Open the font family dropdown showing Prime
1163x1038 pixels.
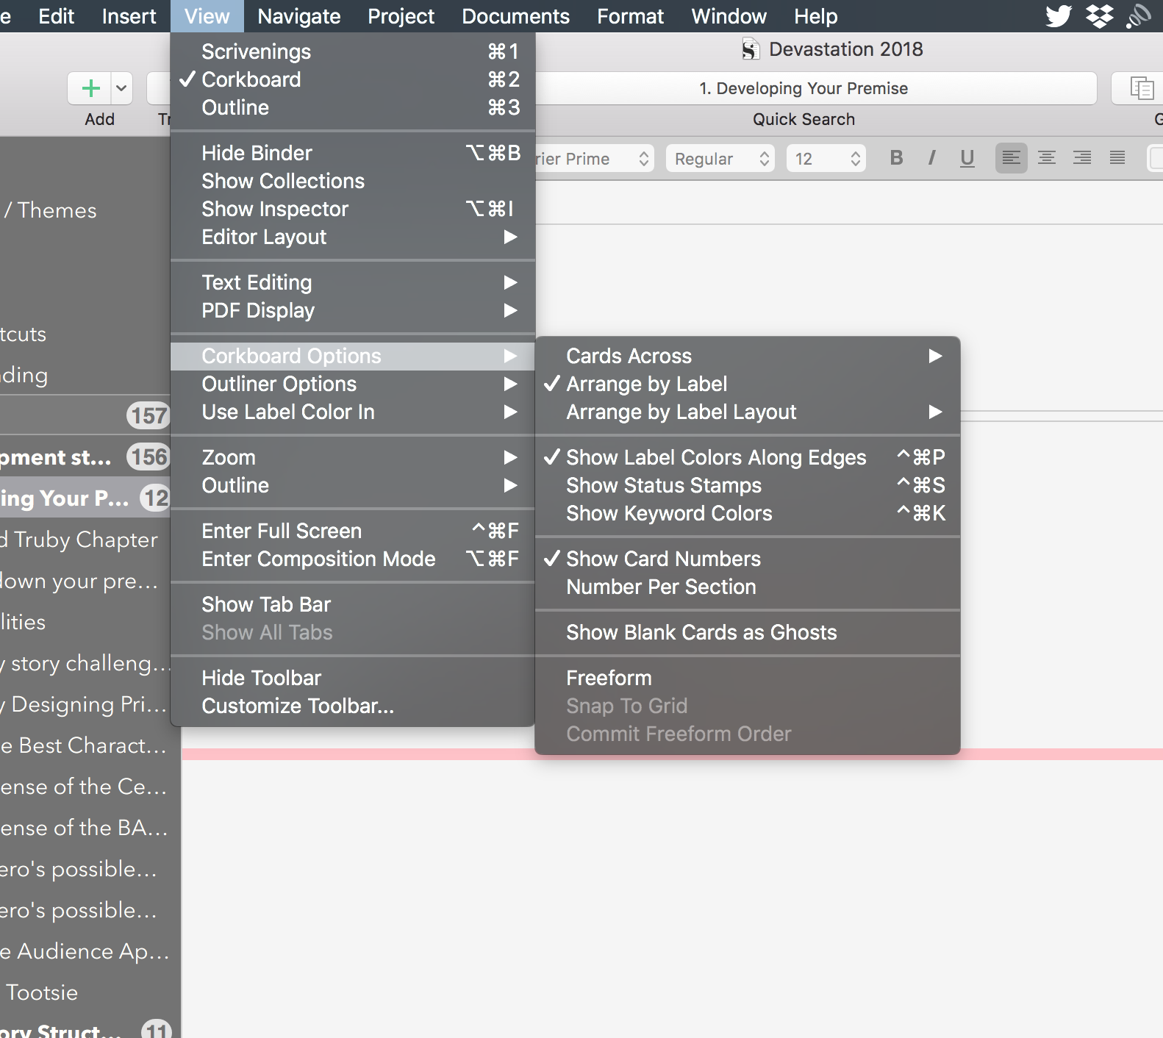point(594,159)
